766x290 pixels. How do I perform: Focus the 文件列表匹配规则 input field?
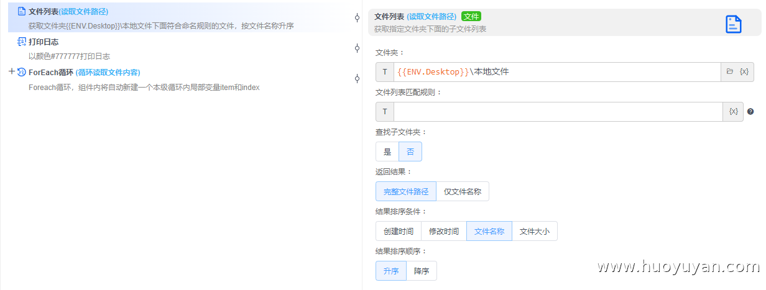[559, 112]
